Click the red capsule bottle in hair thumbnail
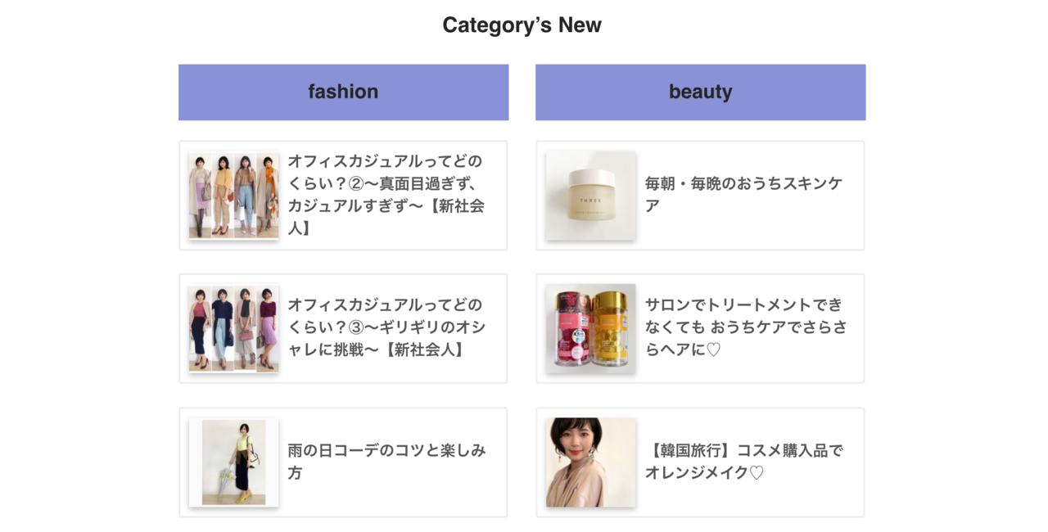 pyautogui.click(x=573, y=328)
